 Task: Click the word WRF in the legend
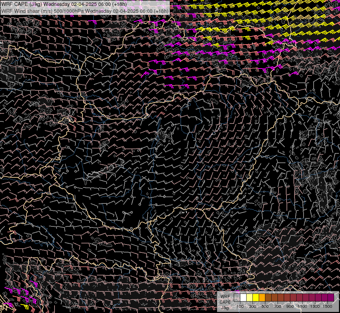[225, 297]
